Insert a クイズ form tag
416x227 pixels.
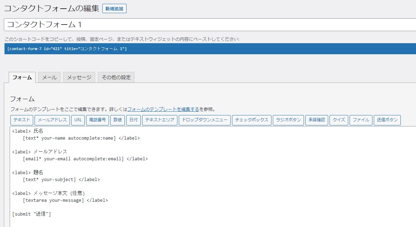339,120
